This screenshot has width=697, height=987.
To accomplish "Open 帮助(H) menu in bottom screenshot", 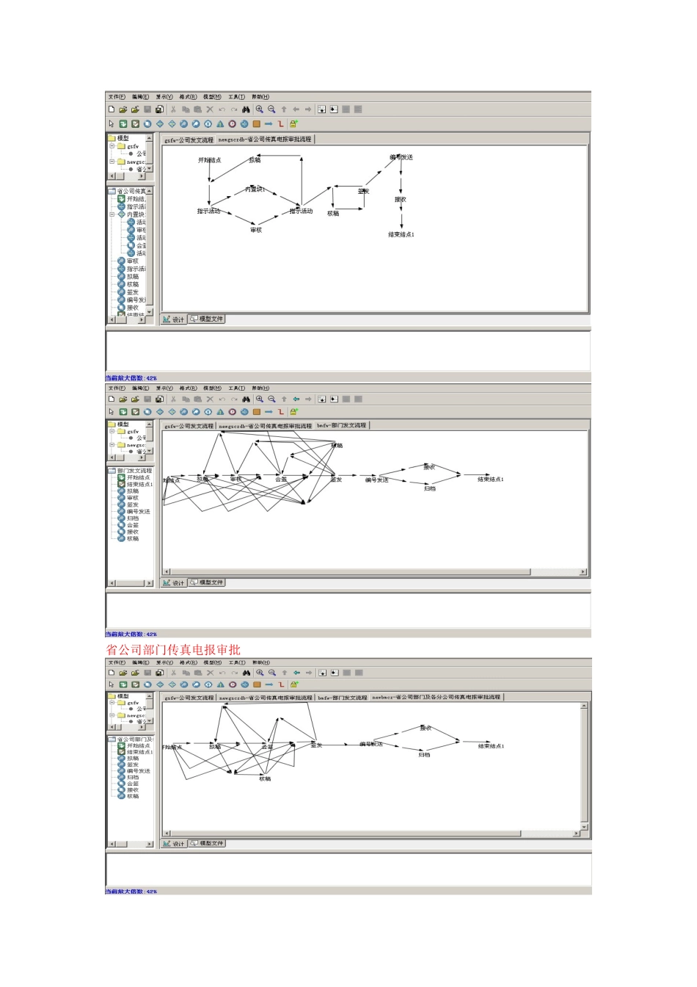I will (260, 662).
